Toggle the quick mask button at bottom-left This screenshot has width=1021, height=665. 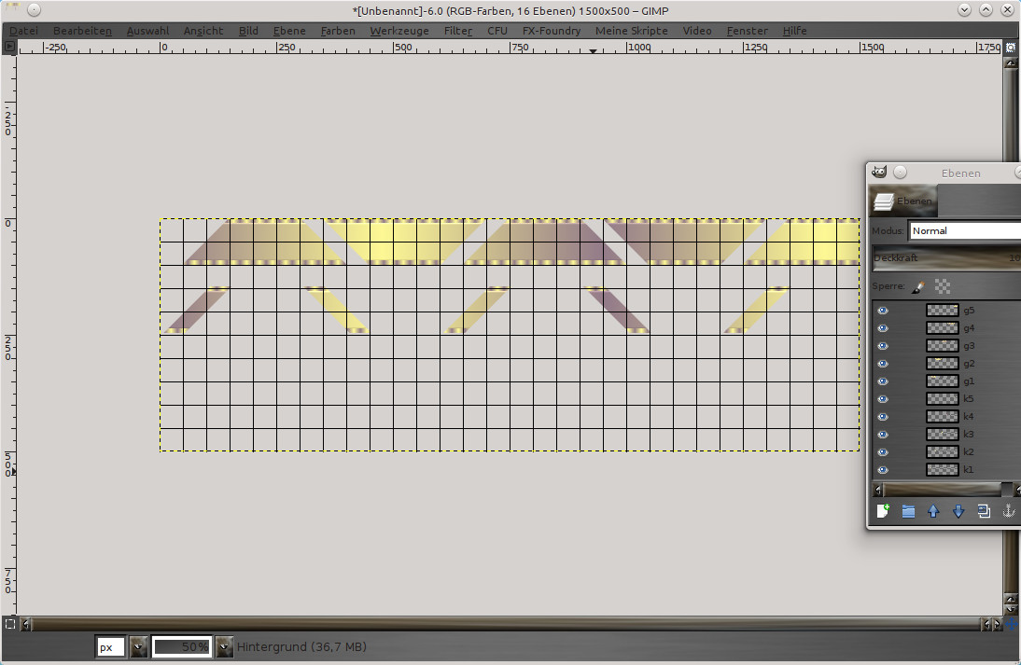[x=9, y=624]
